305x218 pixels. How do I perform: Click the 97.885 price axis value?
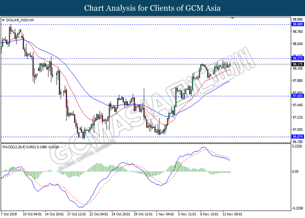point(298,81)
